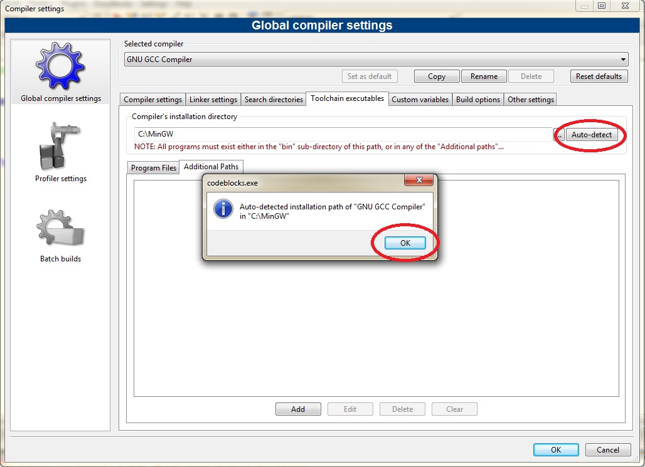645x467 pixels.
Task: Select the Toolchain executables tab
Action: pos(347,98)
